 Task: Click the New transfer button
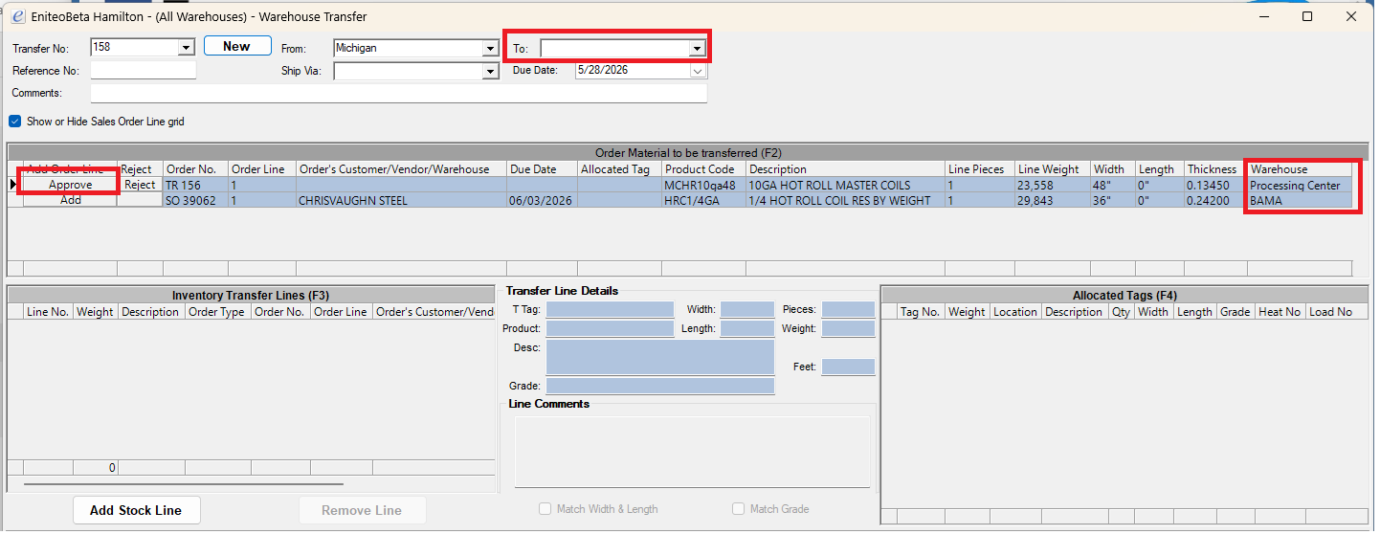point(236,47)
